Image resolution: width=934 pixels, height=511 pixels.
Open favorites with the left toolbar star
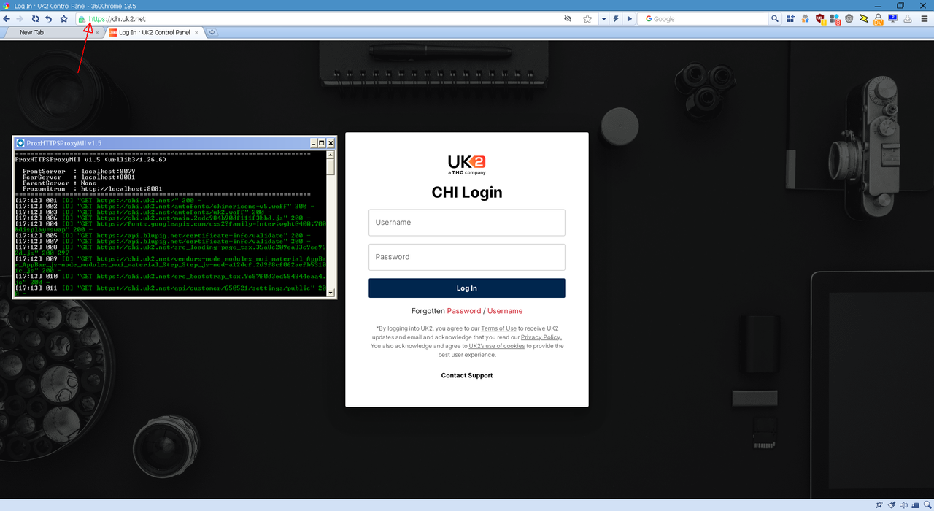click(x=64, y=19)
